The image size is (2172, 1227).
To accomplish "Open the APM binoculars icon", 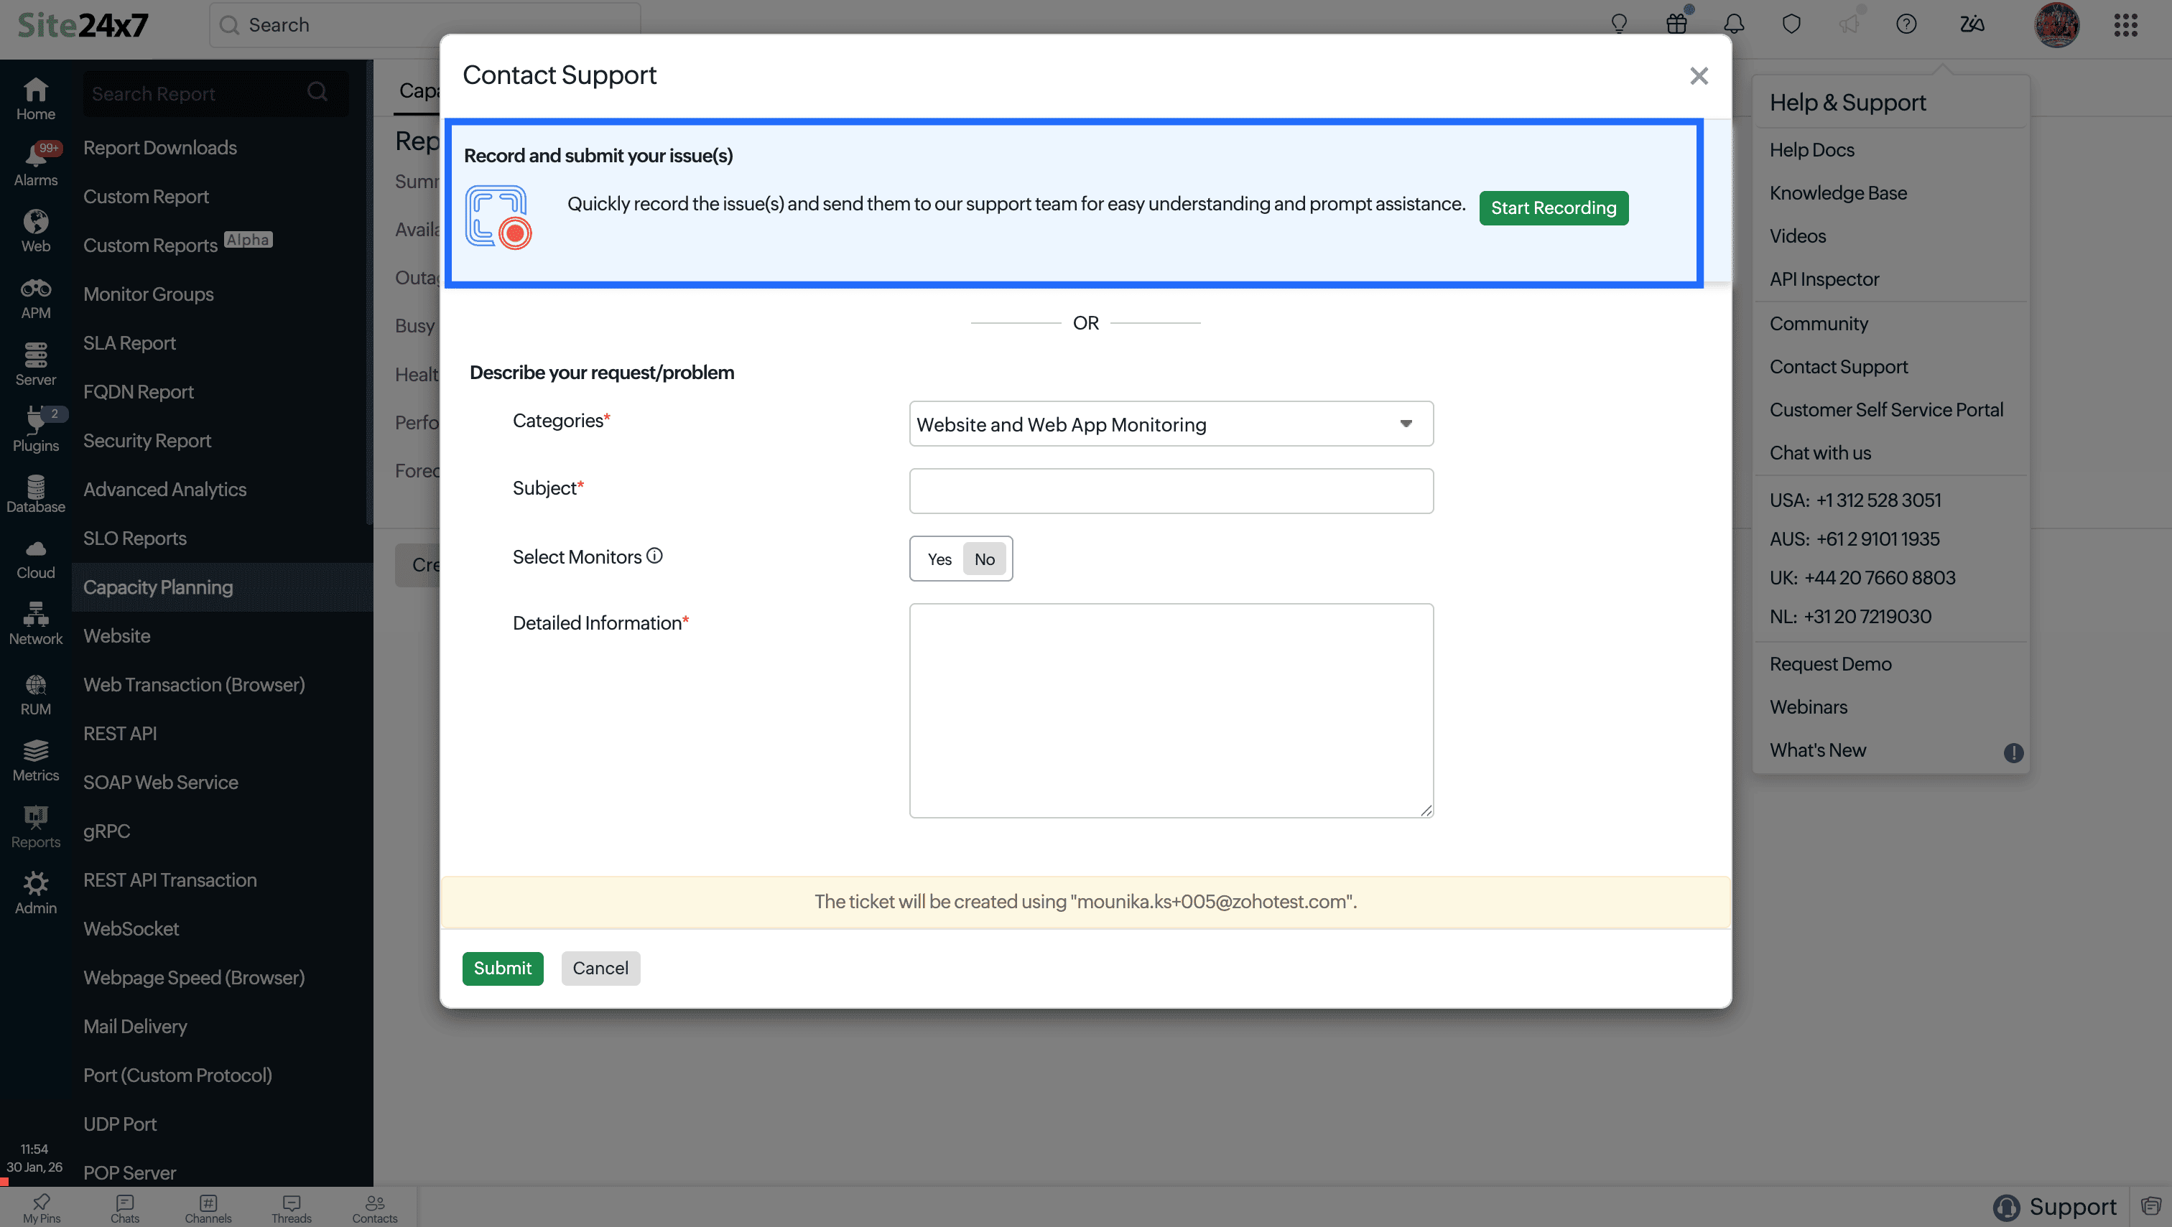I will 35,299.
